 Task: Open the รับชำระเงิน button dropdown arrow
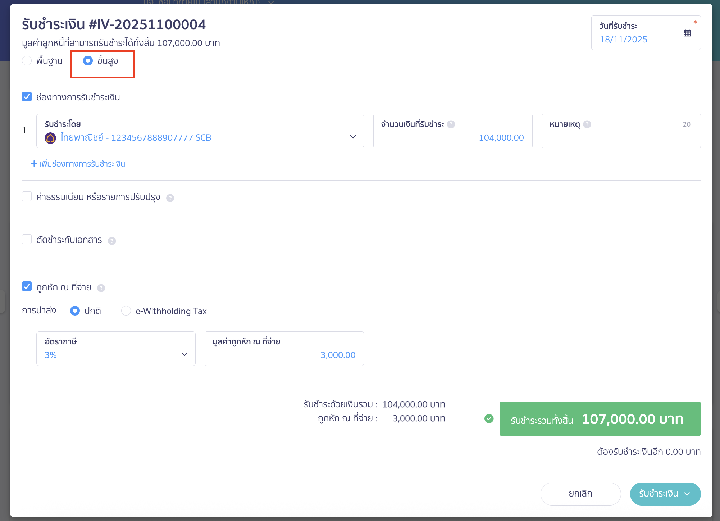tap(687, 494)
